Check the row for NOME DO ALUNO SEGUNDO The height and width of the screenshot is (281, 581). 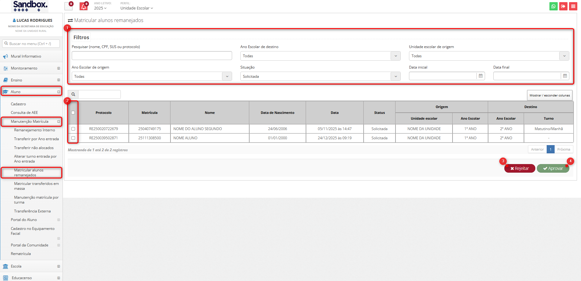[x=73, y=129]
